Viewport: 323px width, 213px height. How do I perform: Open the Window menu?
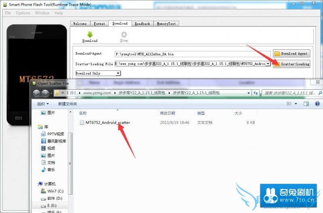point(42,13)
